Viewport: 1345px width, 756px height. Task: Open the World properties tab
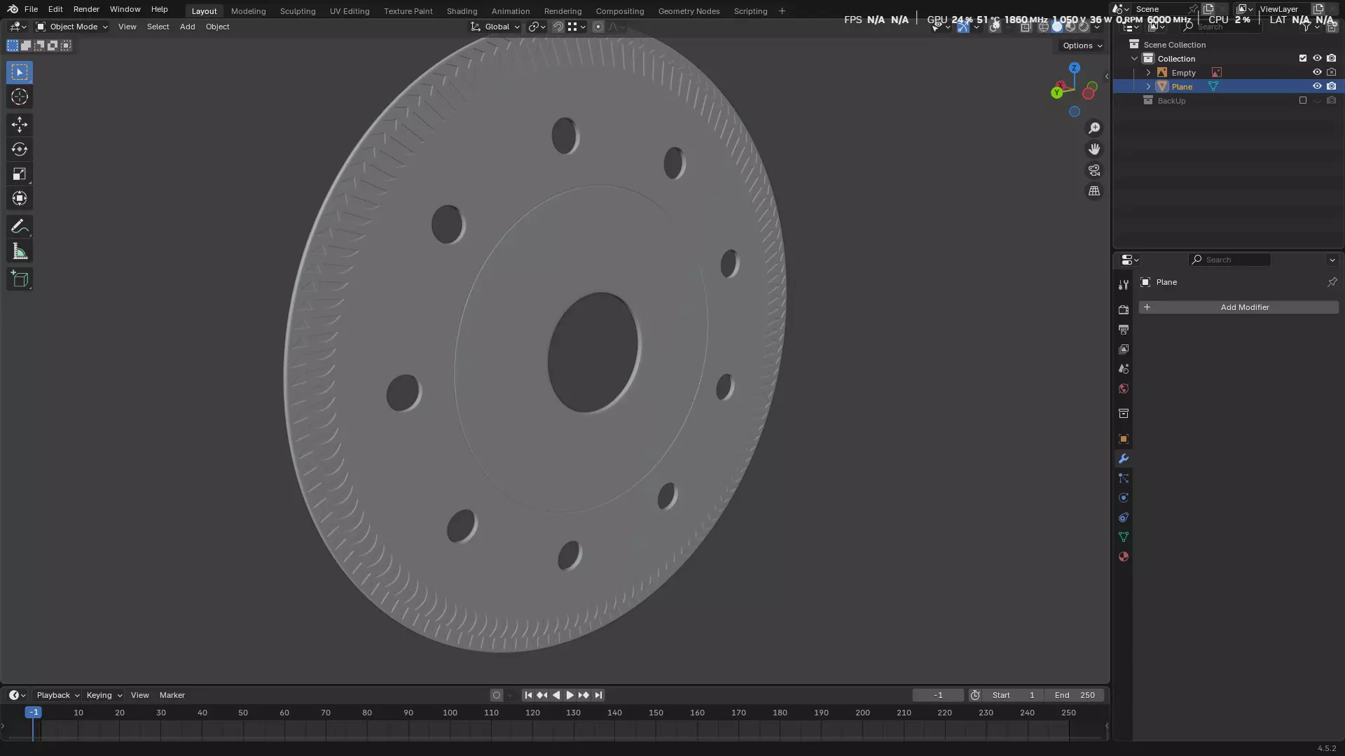tap(1124, 388)
